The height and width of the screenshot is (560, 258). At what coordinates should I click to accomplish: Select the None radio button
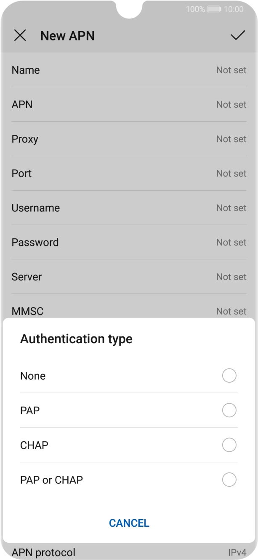click(x=229, y=376)
